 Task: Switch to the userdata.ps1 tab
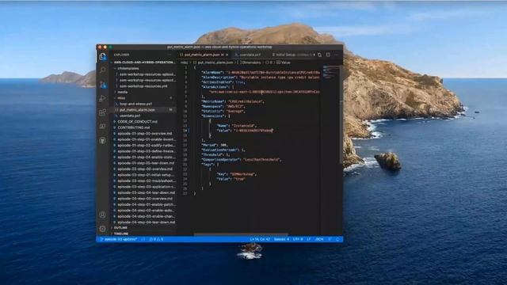248,55
